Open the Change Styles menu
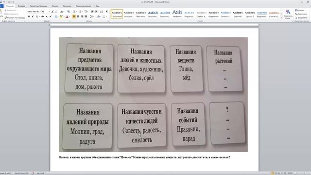311x175 pixels. pos(288,14)
